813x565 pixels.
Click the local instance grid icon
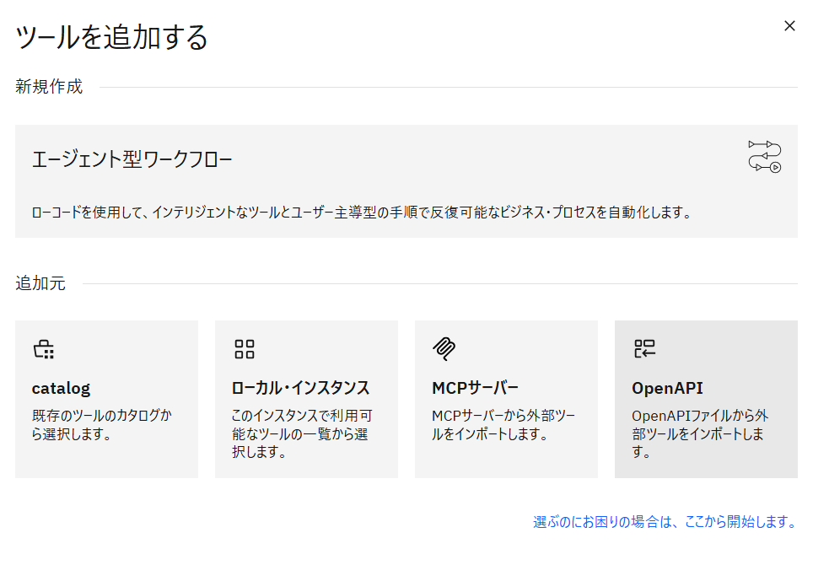(x=244, y=349)
